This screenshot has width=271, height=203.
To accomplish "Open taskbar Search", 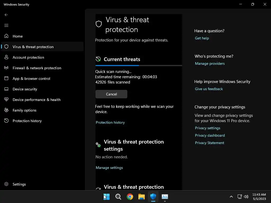I will pos(118,197).
